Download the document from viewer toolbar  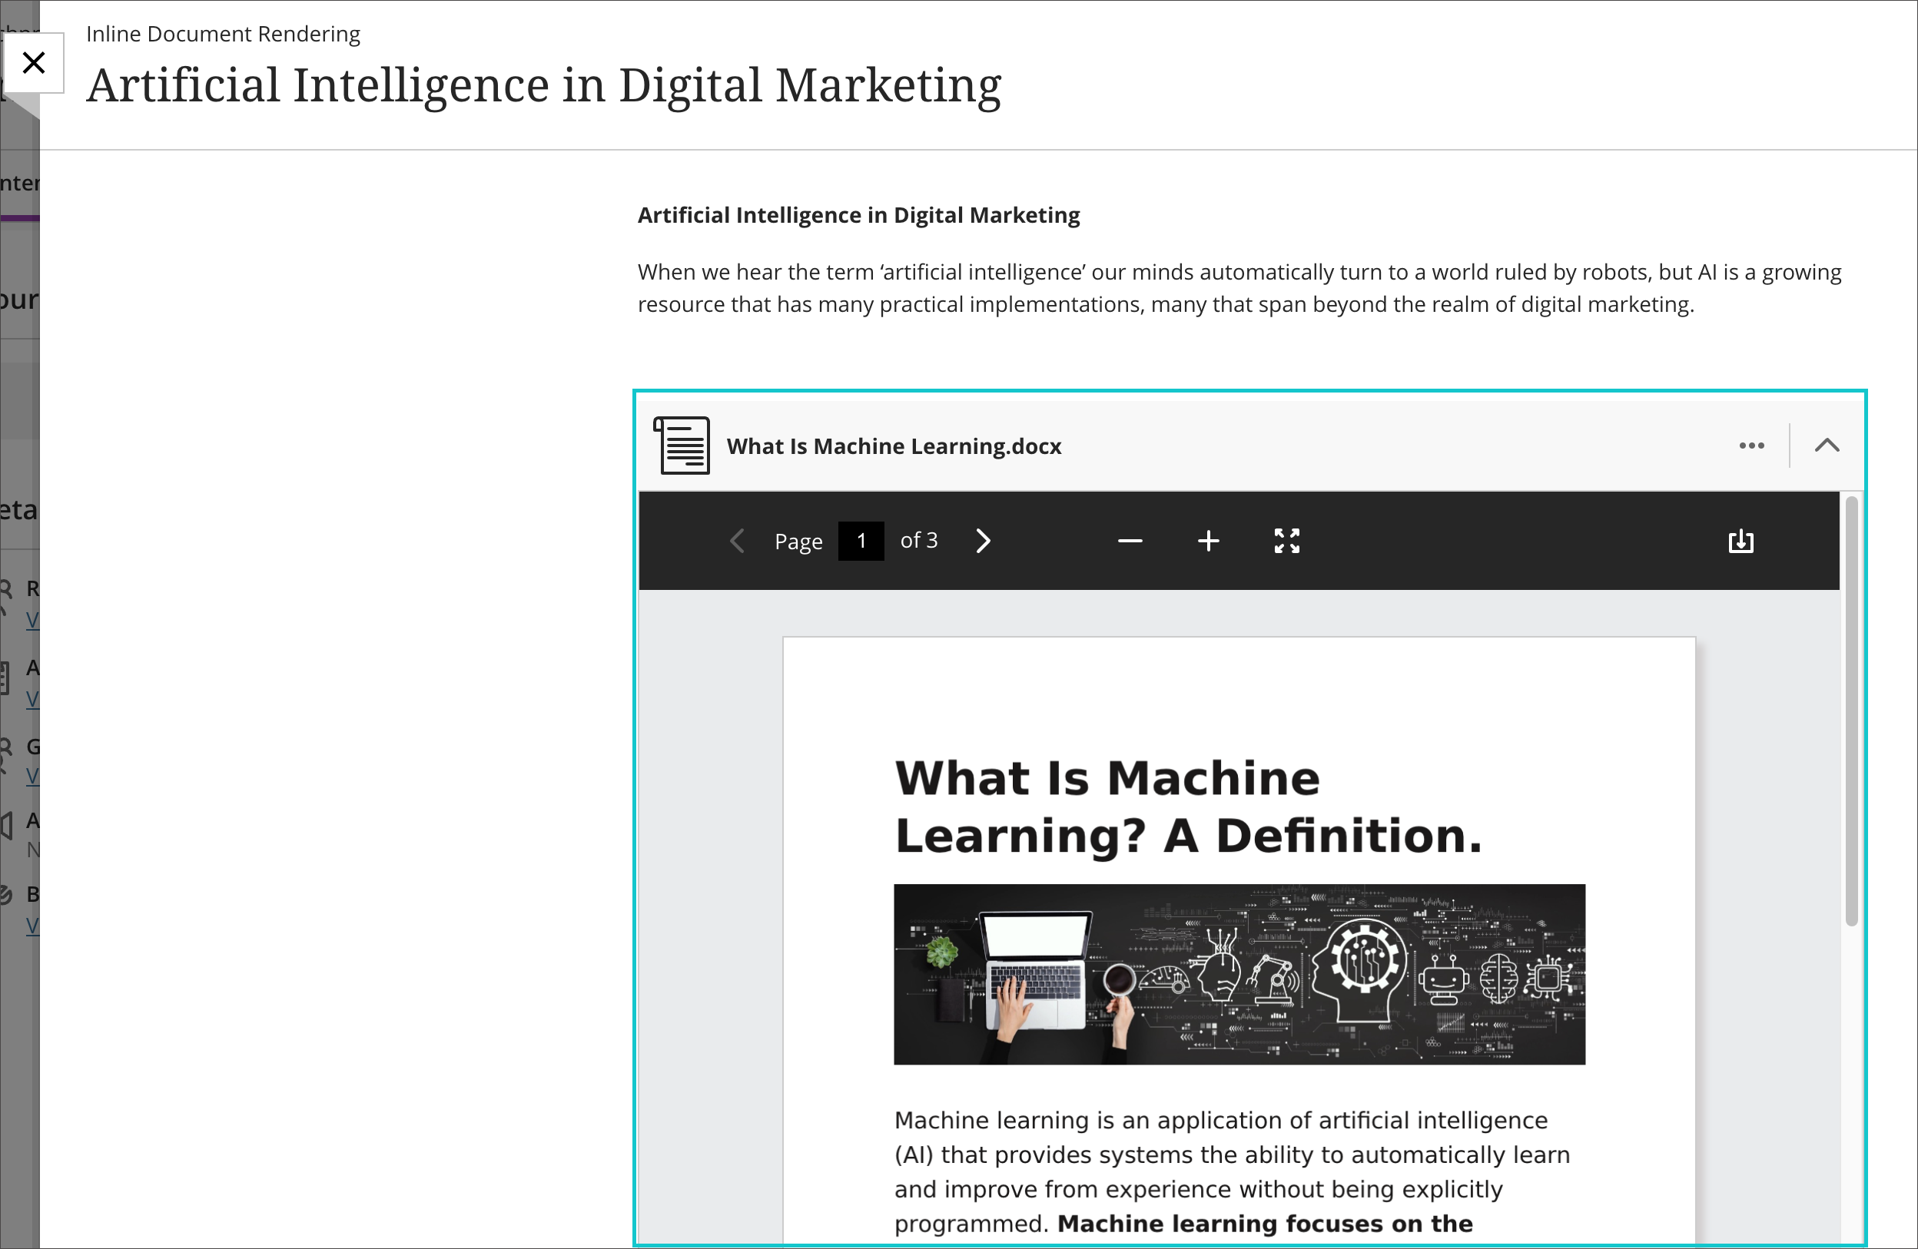pyautogui.click(x=1740, y=541)
